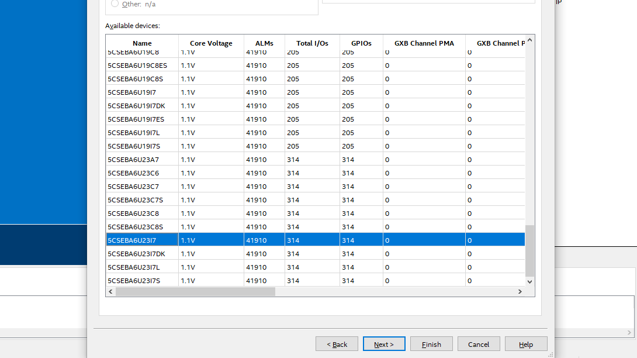
Task: Sort by GXB Channel PMA column header
Action: point(424,43)
